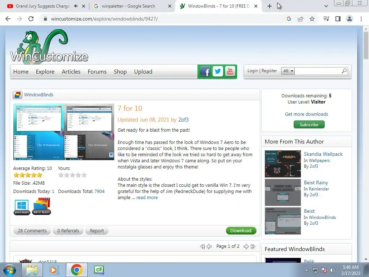Switch to winpaletter Google Search tab

click(128, 6)
